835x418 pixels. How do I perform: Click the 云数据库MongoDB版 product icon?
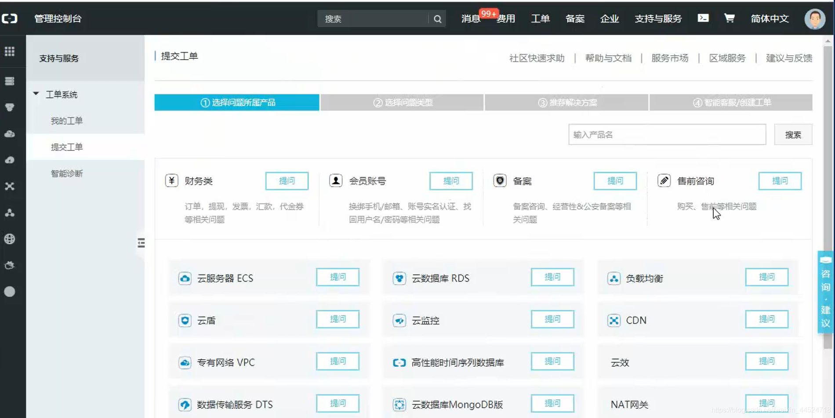pyautogui.click(x=399, y=404)
